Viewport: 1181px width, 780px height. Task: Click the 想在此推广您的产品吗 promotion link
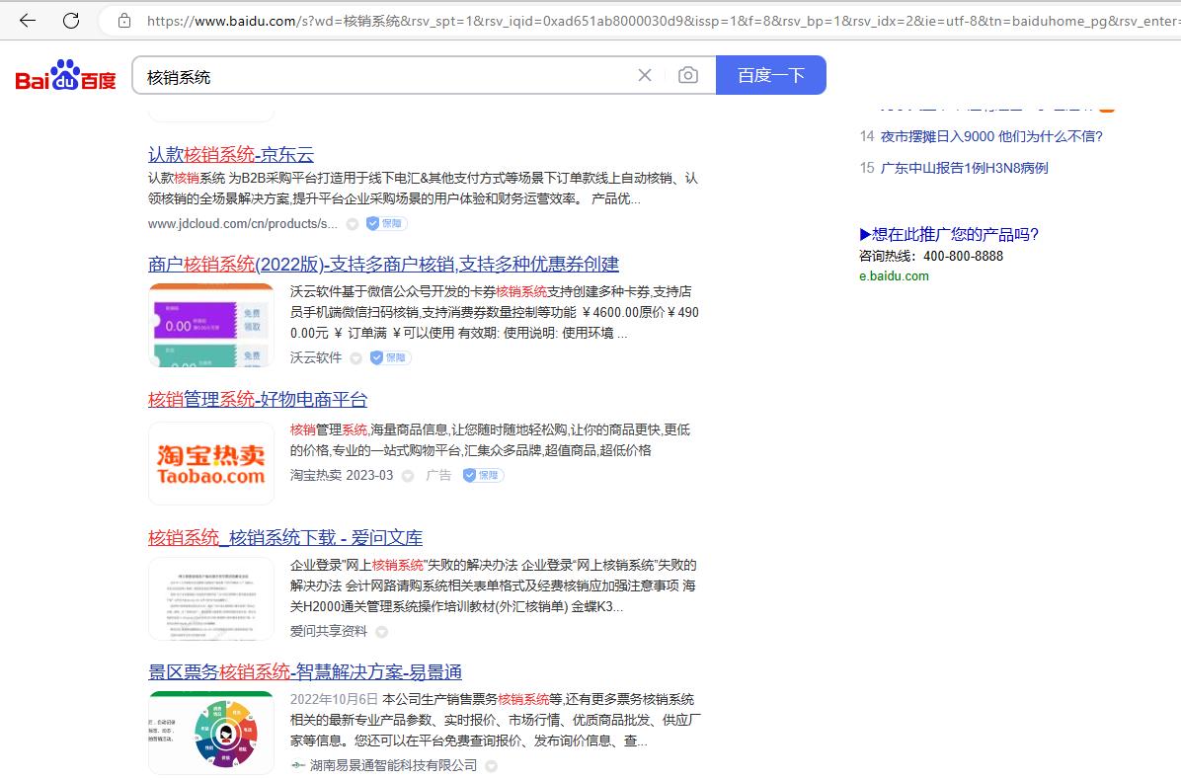click(x=949, y=234)
